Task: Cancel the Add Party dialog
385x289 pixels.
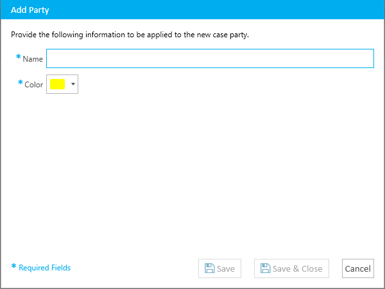Action: point(358,268)
